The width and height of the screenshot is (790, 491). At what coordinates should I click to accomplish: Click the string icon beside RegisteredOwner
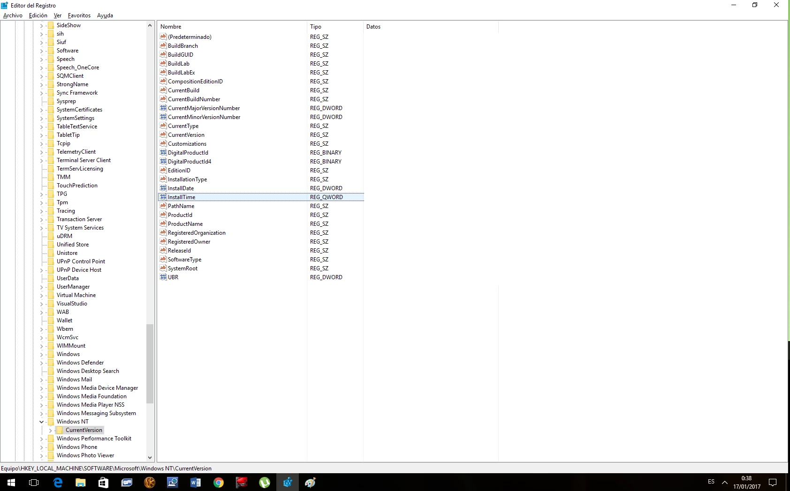[x=163, y=241]
